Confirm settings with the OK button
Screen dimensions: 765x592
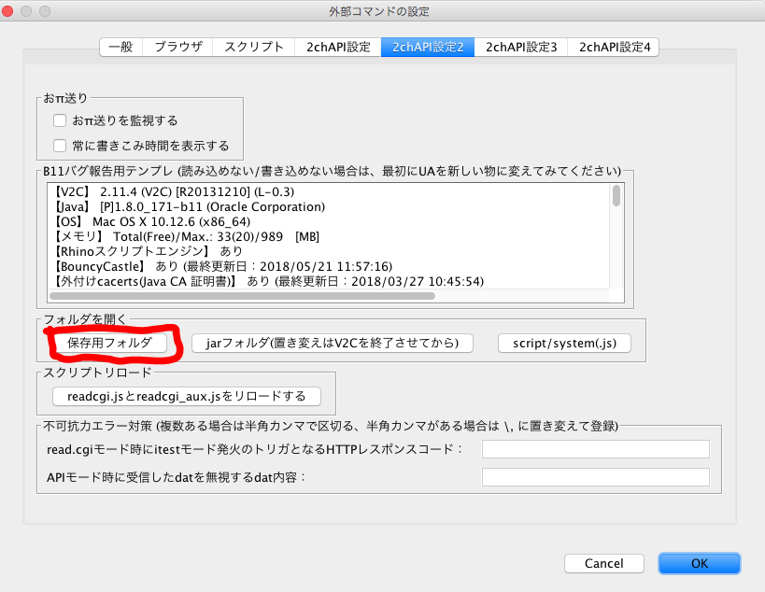[x=699, y=564]
